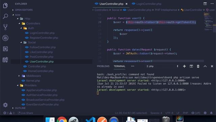Open notifications bell in status bar
This screenshot has height=122, width=216.
coord(211,113)
